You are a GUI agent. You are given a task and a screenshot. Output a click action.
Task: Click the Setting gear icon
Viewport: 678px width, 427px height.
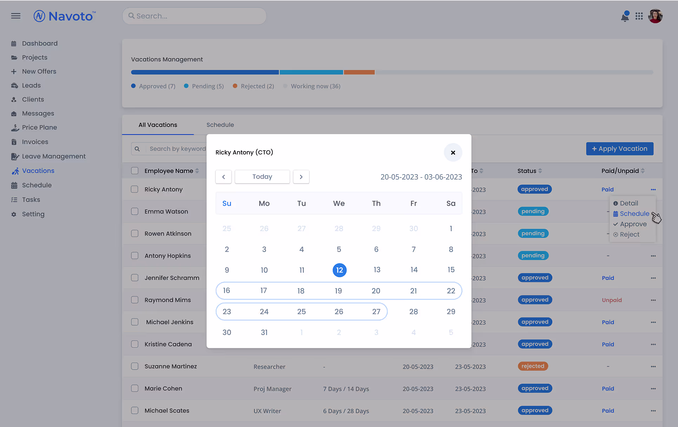coord(14,214)
